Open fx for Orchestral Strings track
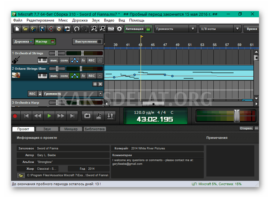This screenshot has height=198, width=270. [x=83, y=60]
